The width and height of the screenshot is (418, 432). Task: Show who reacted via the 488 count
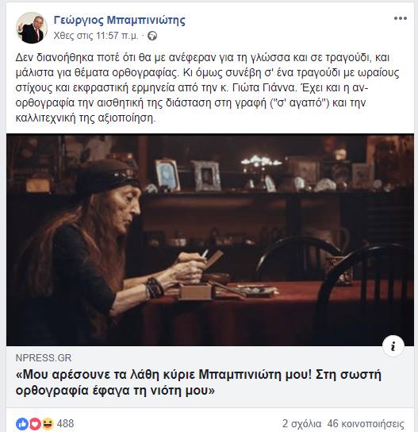coord(65,423)
